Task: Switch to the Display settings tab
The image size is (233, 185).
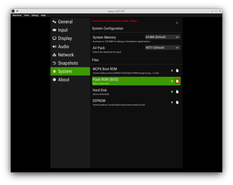Action: (x=70, y=38)
